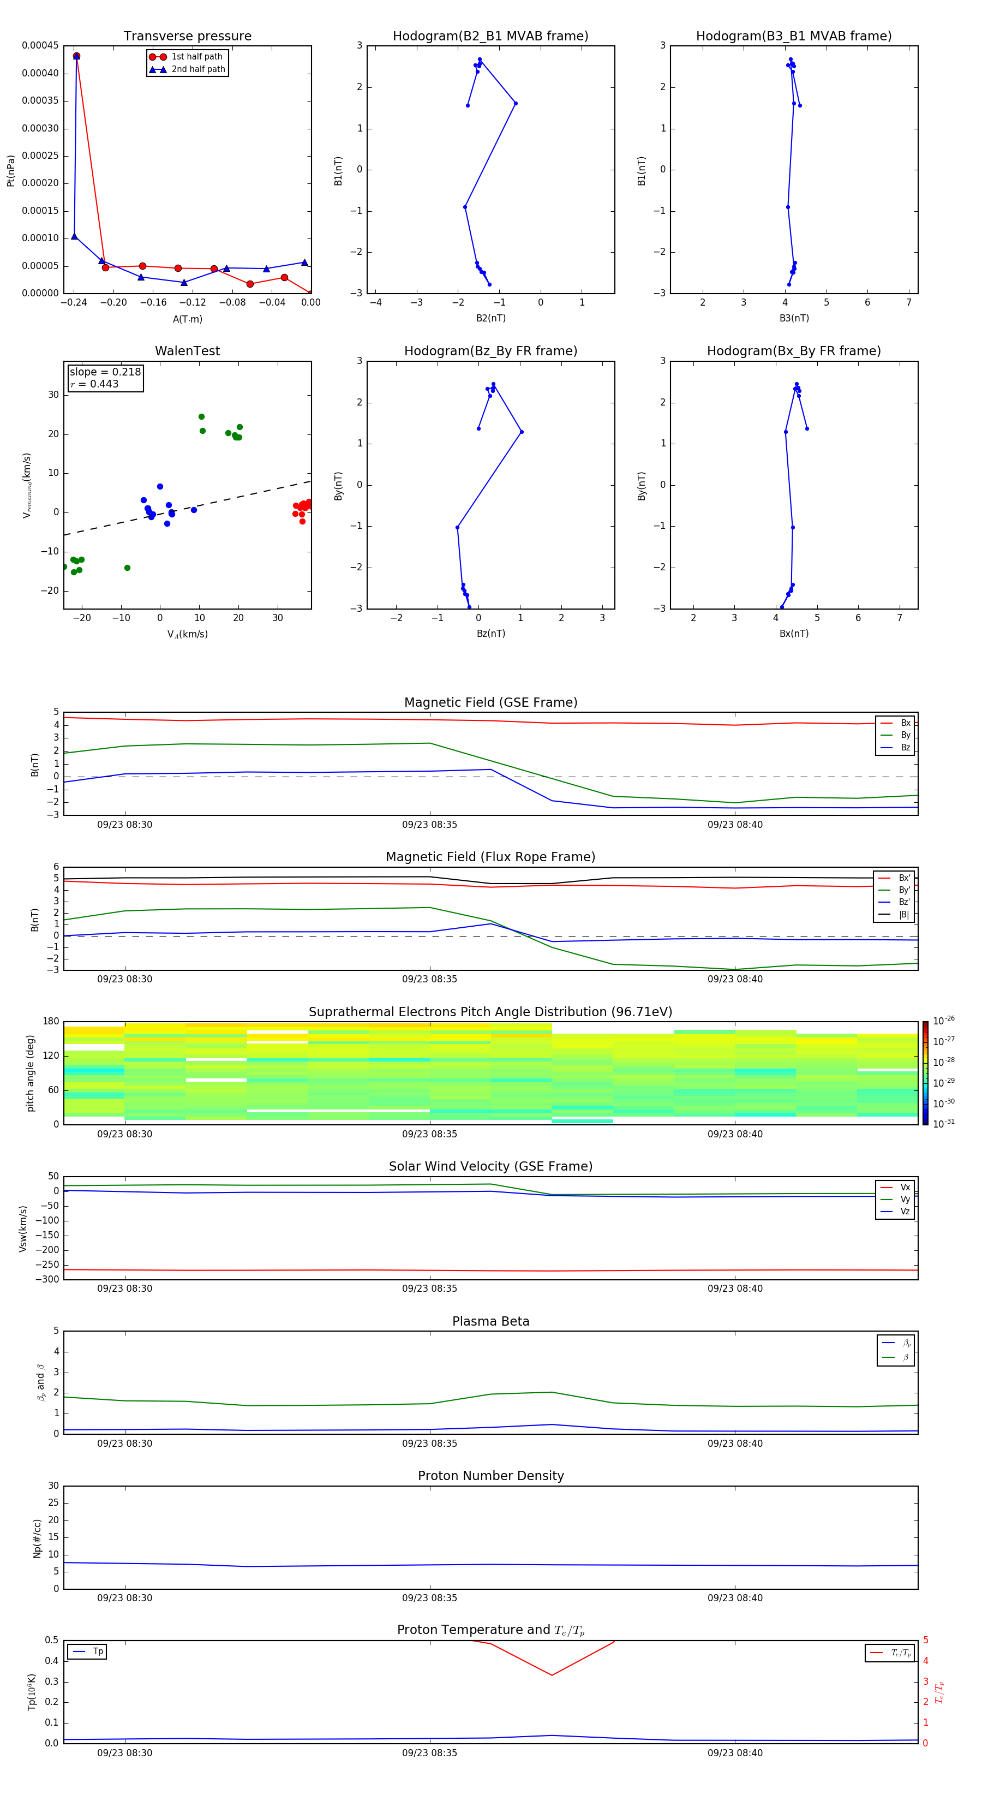This screenshot has height=1801, width=982.
Task: Click the 'B3(nT)' x-axis label
Action: [794, 318]
